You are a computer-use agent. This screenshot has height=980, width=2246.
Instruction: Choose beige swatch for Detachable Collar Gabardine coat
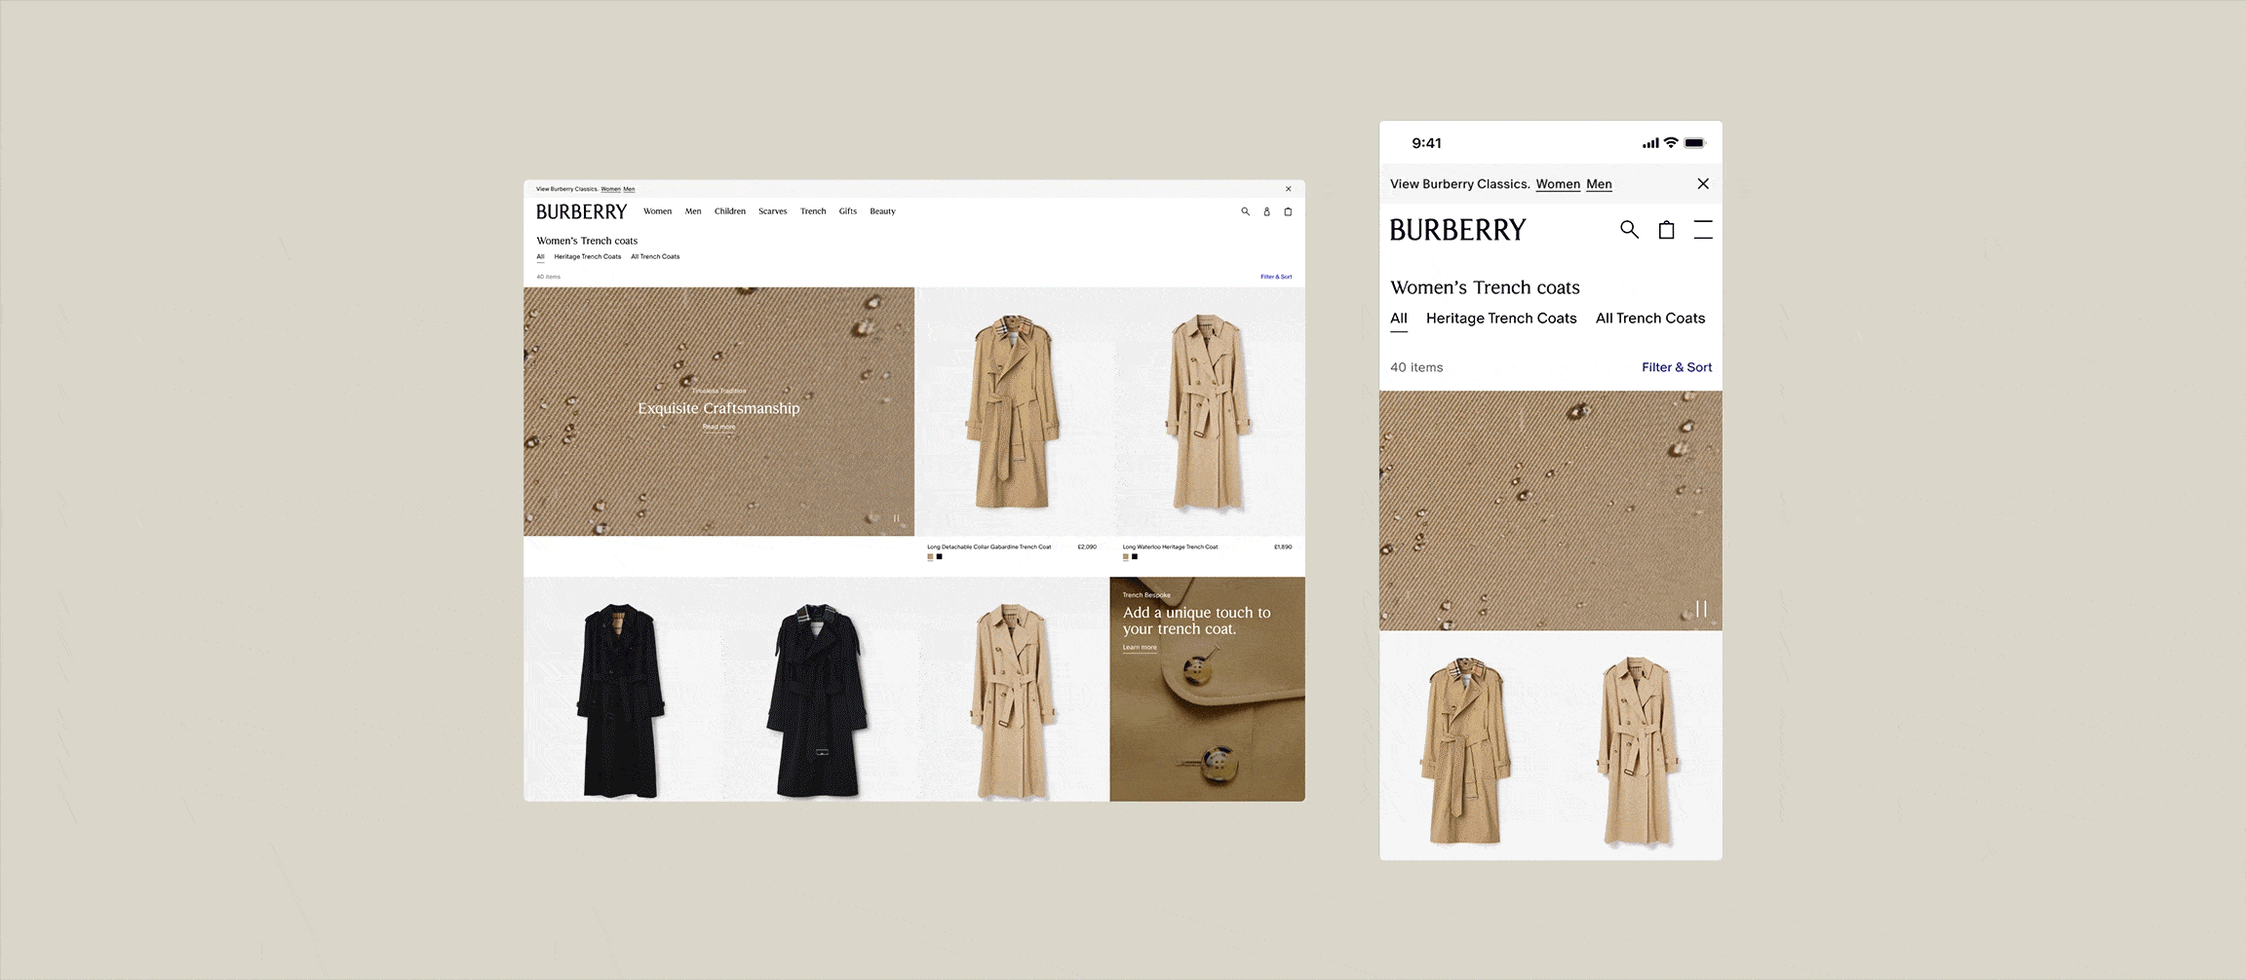click(x=930, y=557)
